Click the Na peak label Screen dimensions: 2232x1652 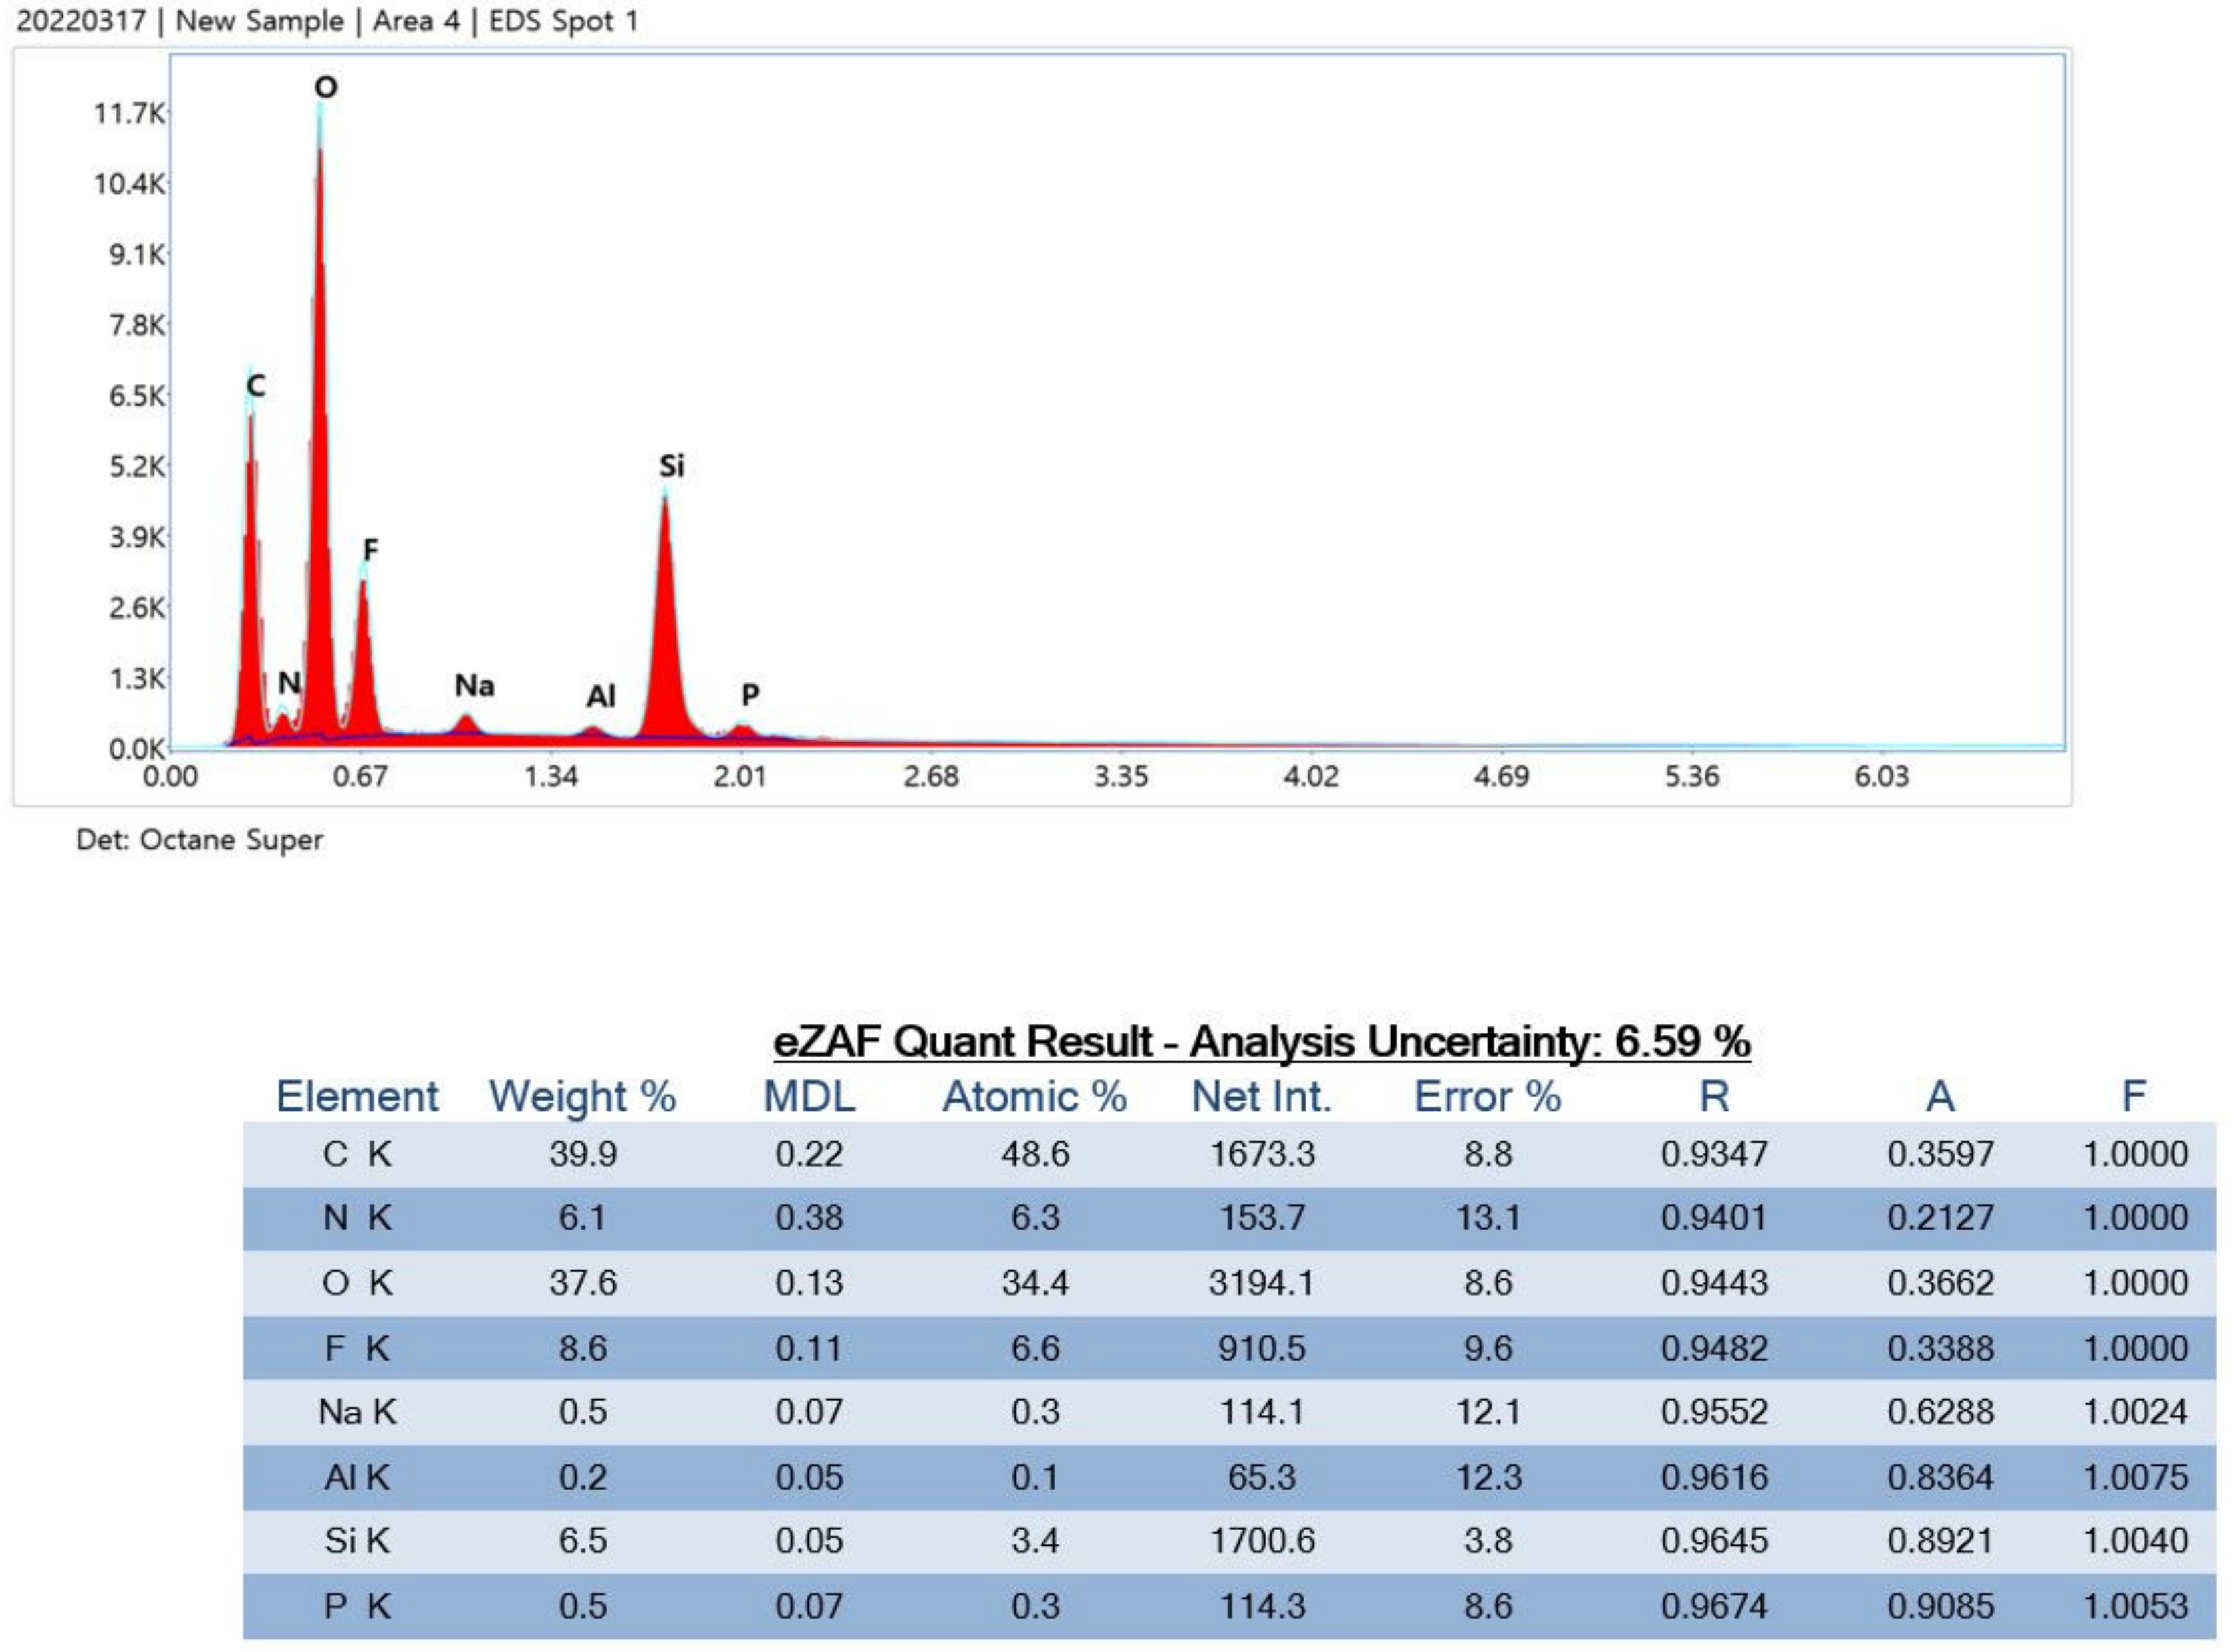point(474,686)
